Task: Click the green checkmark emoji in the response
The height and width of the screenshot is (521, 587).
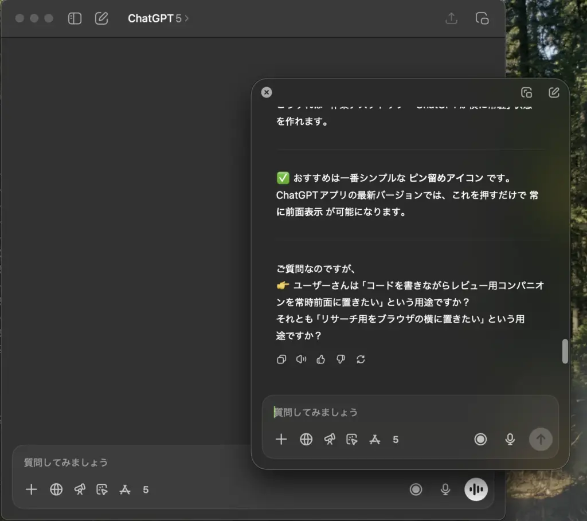Action: tap(283, 178)
